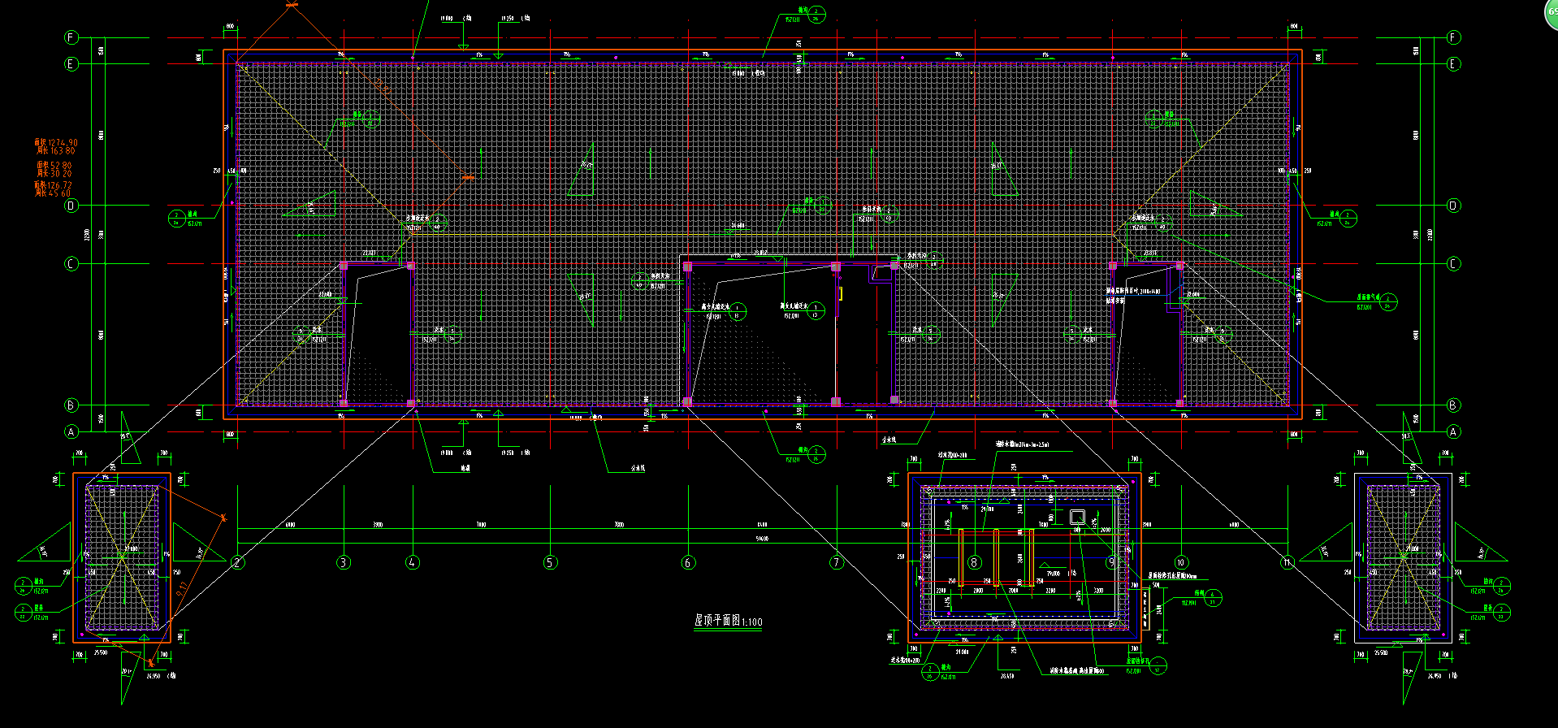Select grid bubble 7 on the bottom axis
Image resolution: width=1558 pixels, height=728 pixels.
pyautogui.click(x=837, y=562)
